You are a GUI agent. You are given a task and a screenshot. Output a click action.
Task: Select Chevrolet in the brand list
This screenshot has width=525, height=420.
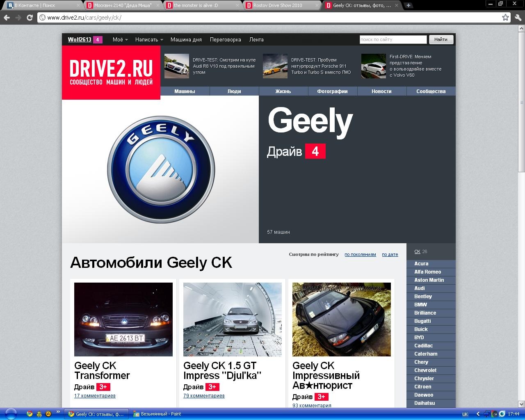coord(431,370)
